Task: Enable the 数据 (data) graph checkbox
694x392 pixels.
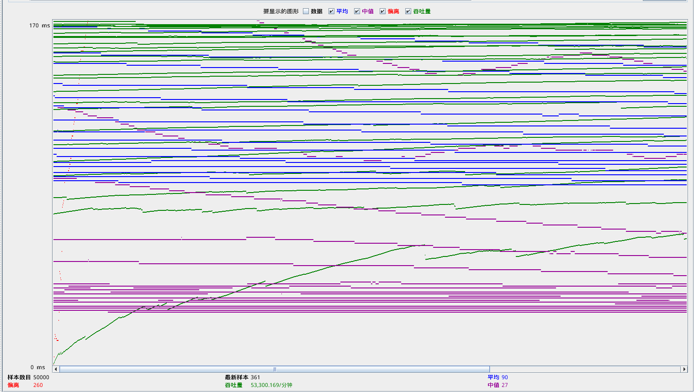Action: click(x=306, y=11)
